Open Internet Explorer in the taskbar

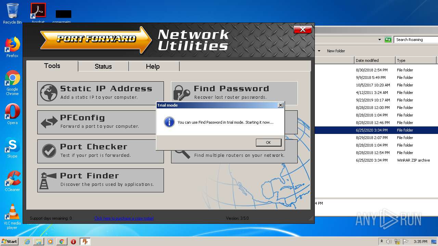tap(27, 242)
